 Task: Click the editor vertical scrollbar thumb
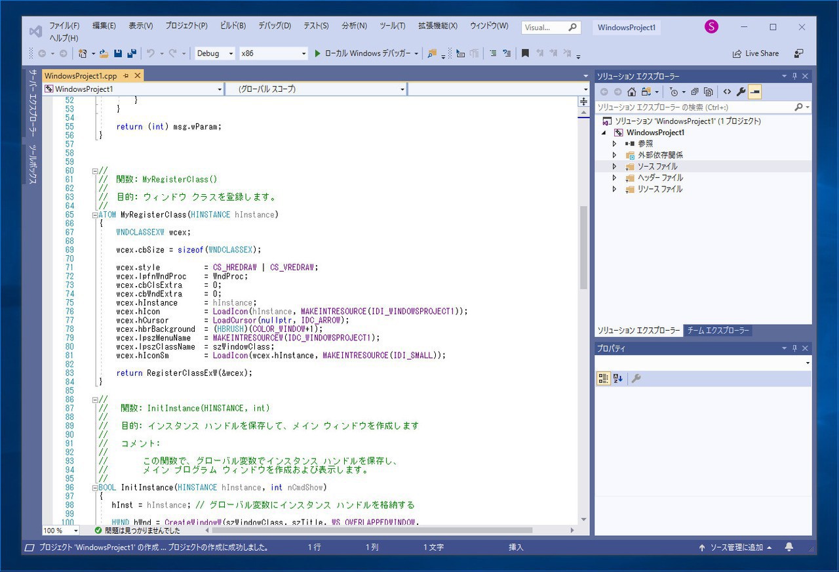tap(583, 247)
